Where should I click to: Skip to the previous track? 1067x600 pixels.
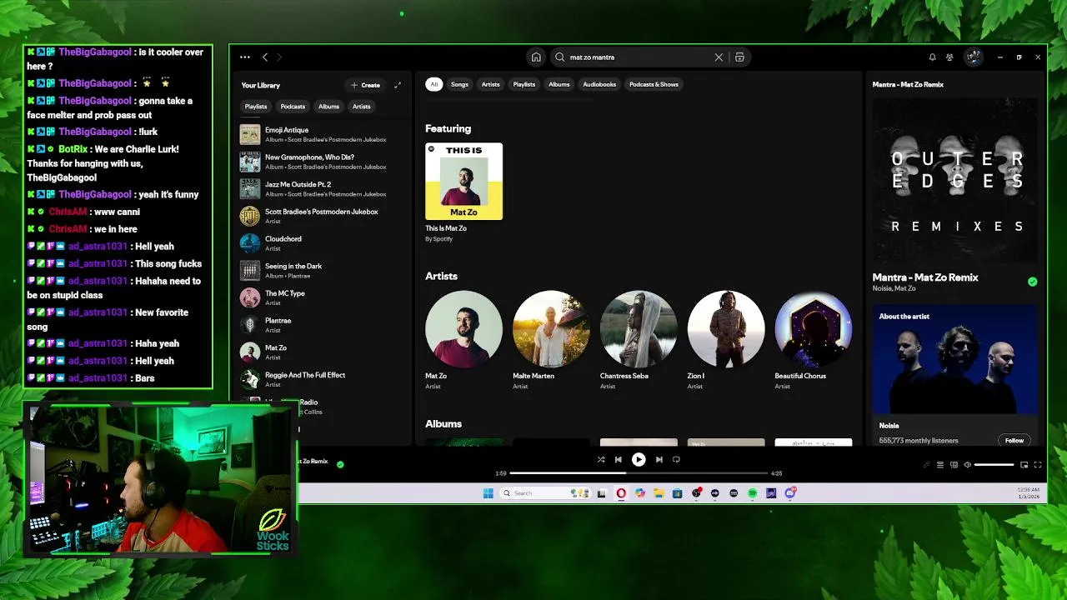[618, 459]
